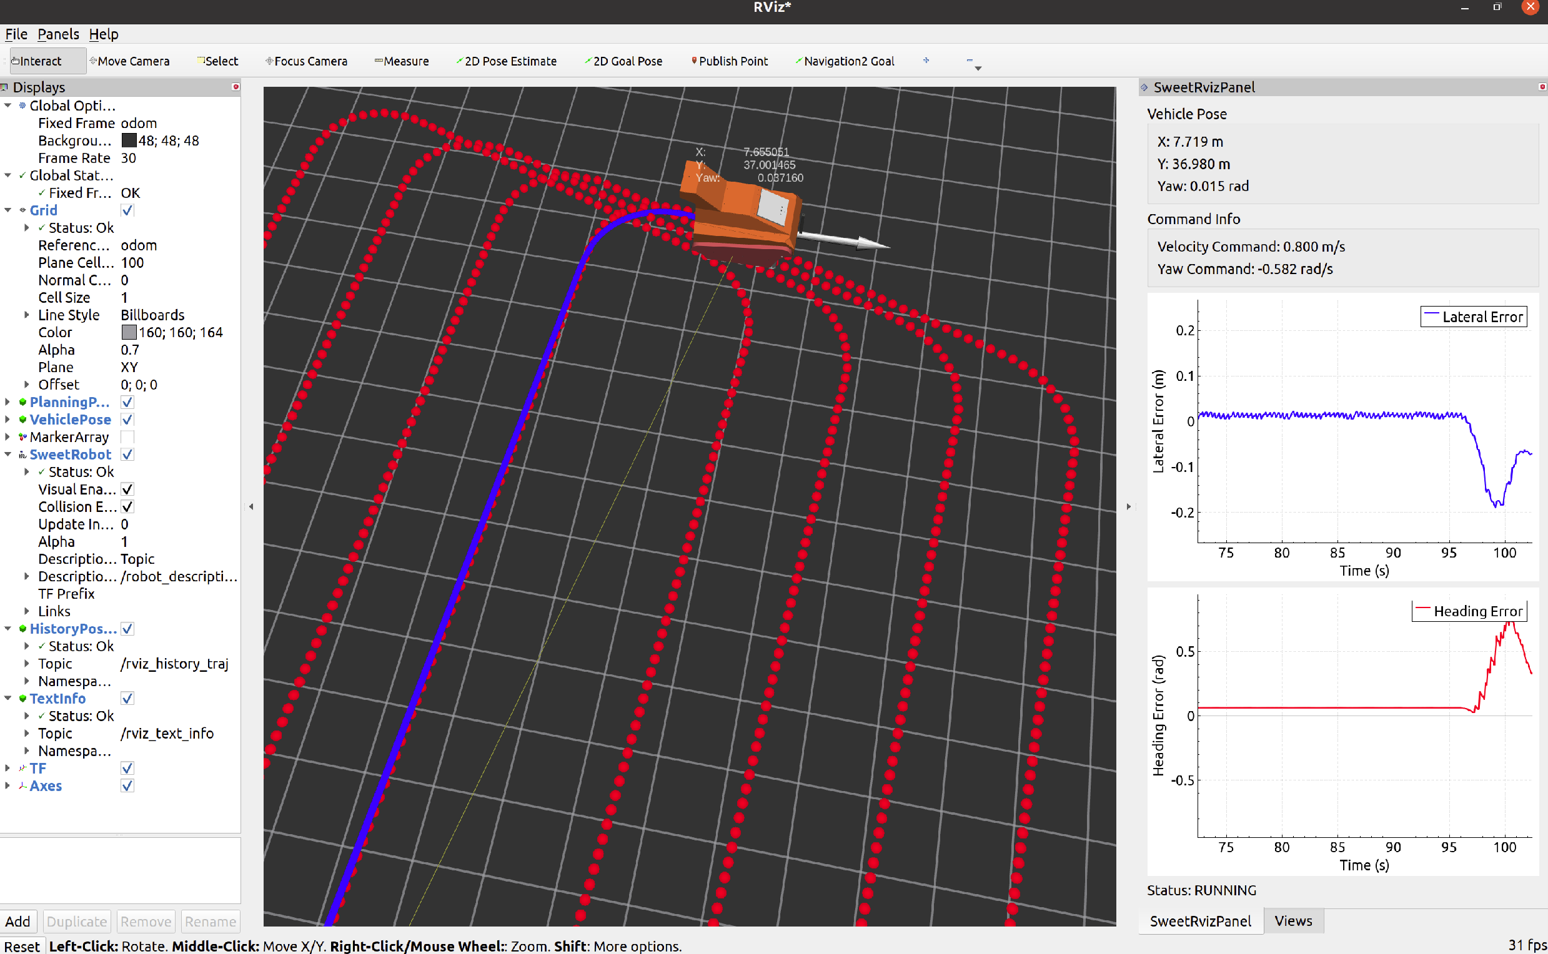Expand the Links property of SweetRobot
1548x954 pixels.
coord(26,611)
